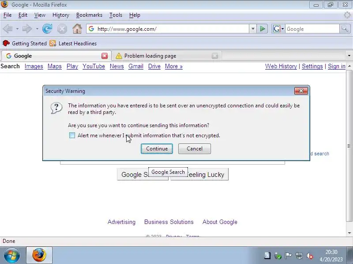This screenshot has height=264, width=353.
Task: Open the Bookmarks menu
Action: coord(89,15)
